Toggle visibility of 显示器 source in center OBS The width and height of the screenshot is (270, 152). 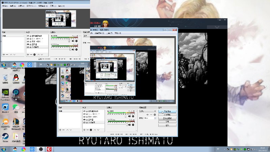pos(84,120)
